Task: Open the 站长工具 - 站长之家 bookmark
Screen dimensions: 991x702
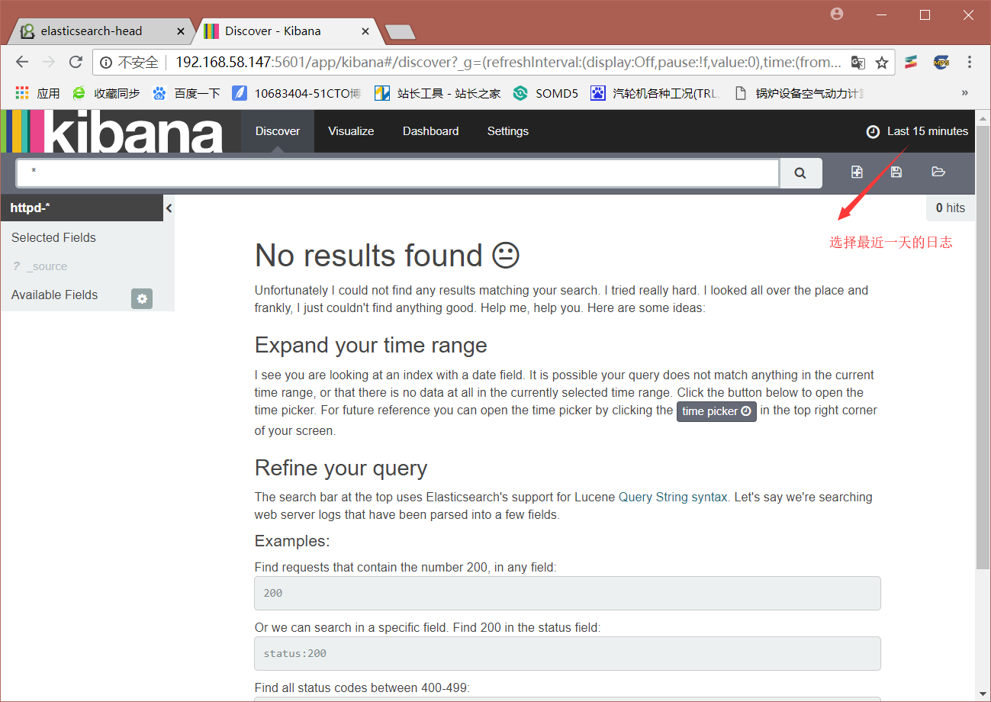Action: tap(438, 93)
